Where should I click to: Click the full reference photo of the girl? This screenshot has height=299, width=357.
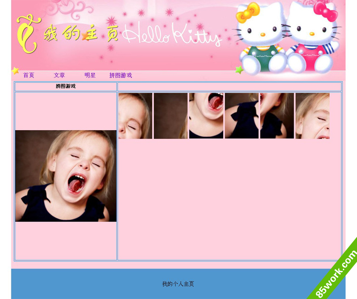pos(66,176)
